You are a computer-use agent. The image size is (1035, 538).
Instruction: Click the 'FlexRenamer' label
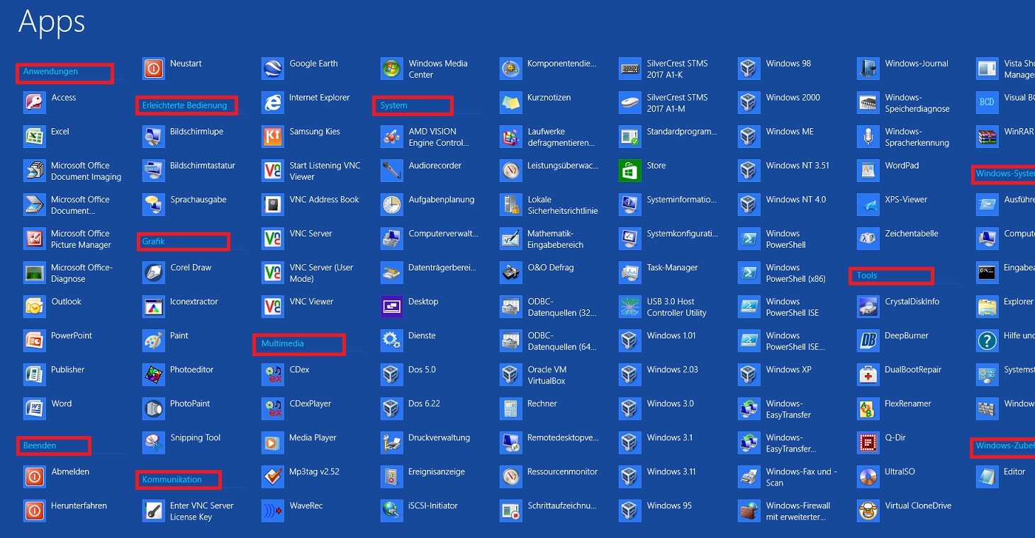907,403
